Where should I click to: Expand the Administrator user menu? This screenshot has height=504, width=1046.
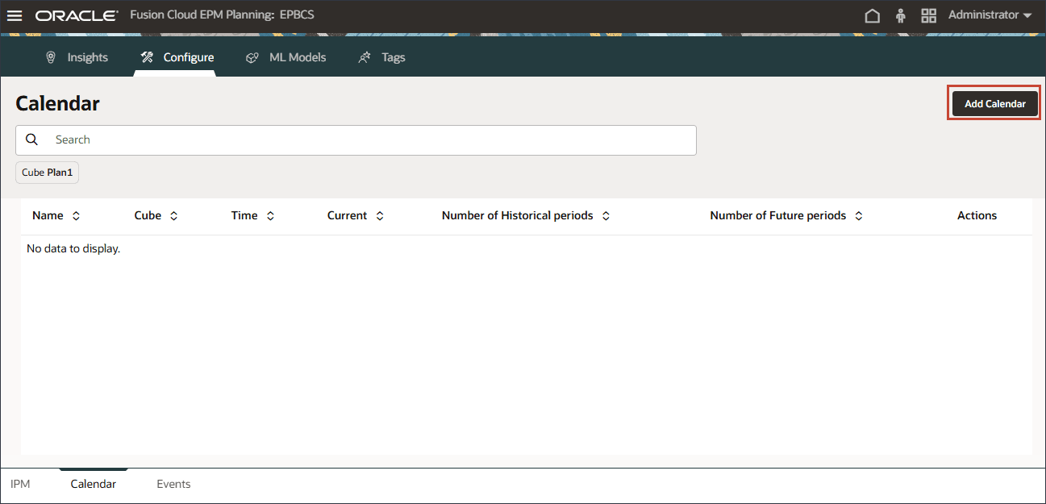(x=990, y=15)
